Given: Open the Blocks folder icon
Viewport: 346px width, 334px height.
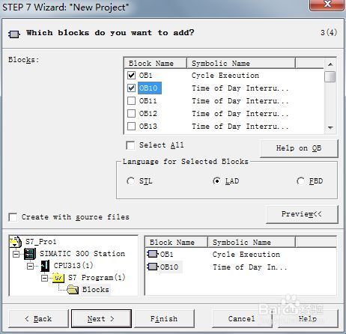Looking at the screenshot, I should click(73, 290).
